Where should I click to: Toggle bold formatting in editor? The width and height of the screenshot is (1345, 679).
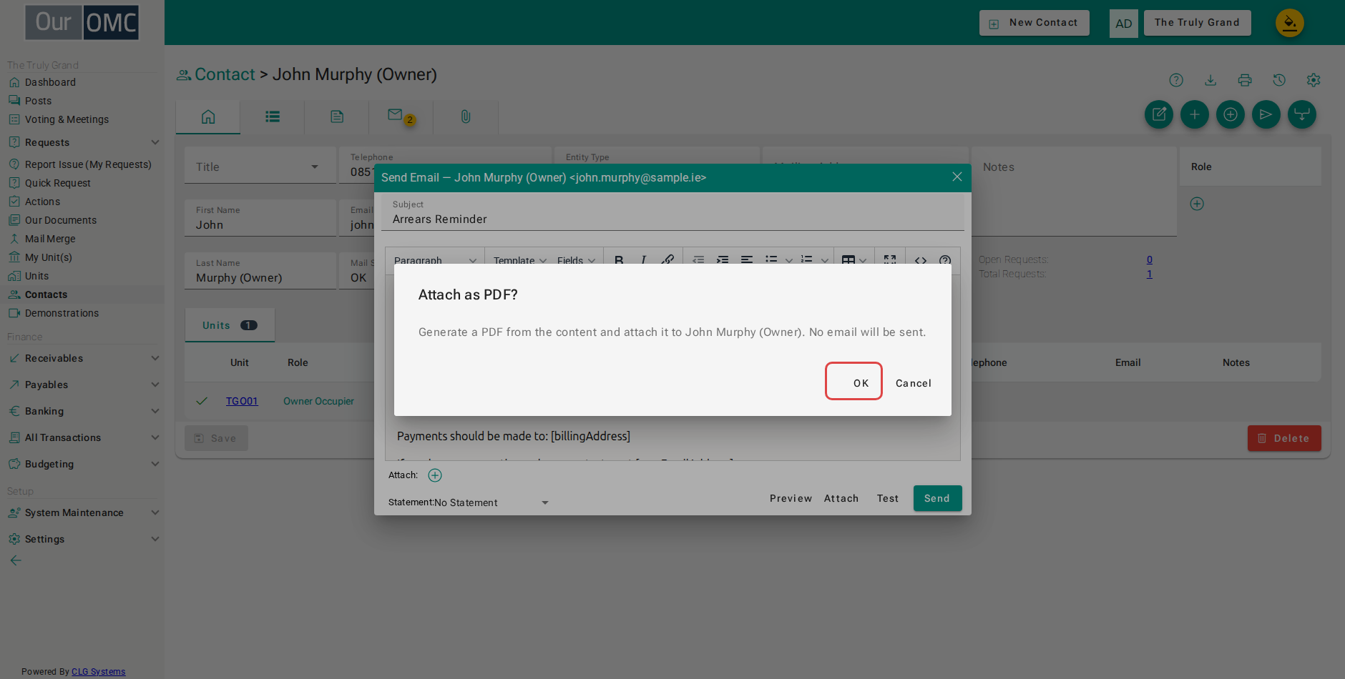coord(619,260)
